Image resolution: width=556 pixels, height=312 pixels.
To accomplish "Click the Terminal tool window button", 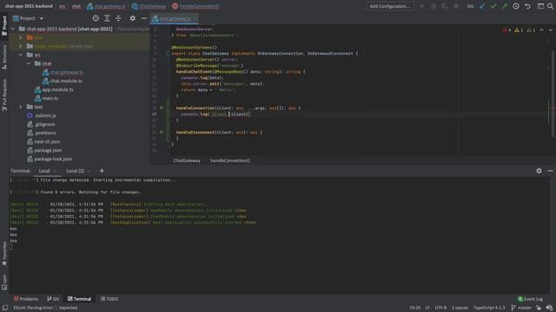I will pos(79,299).
